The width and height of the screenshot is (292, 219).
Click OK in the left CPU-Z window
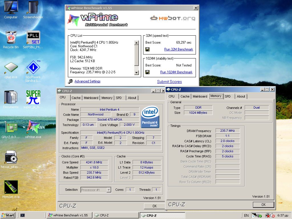pyautogui.click(x=155, y=206)
